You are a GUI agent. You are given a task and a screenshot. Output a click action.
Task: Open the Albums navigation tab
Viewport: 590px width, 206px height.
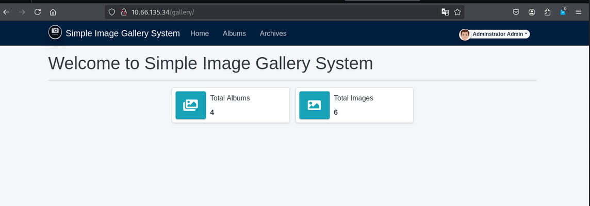pos(234,33)
